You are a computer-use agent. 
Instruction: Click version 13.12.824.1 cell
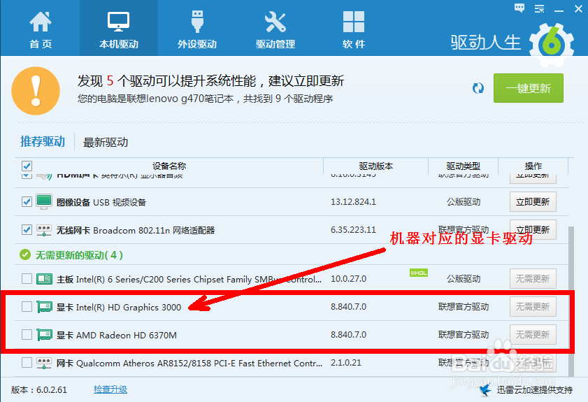[x=353, y=202]
